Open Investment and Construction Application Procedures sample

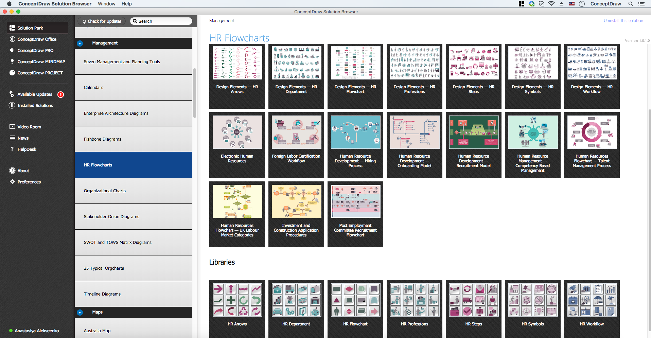click(296, 214)
